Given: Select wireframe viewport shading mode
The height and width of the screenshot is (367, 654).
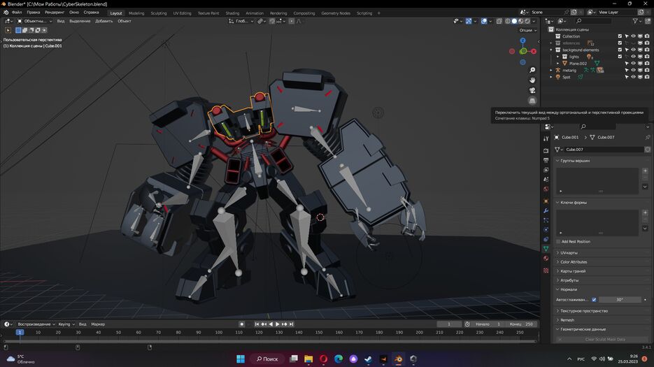Looking at the screenshot, I should point(508,21).
